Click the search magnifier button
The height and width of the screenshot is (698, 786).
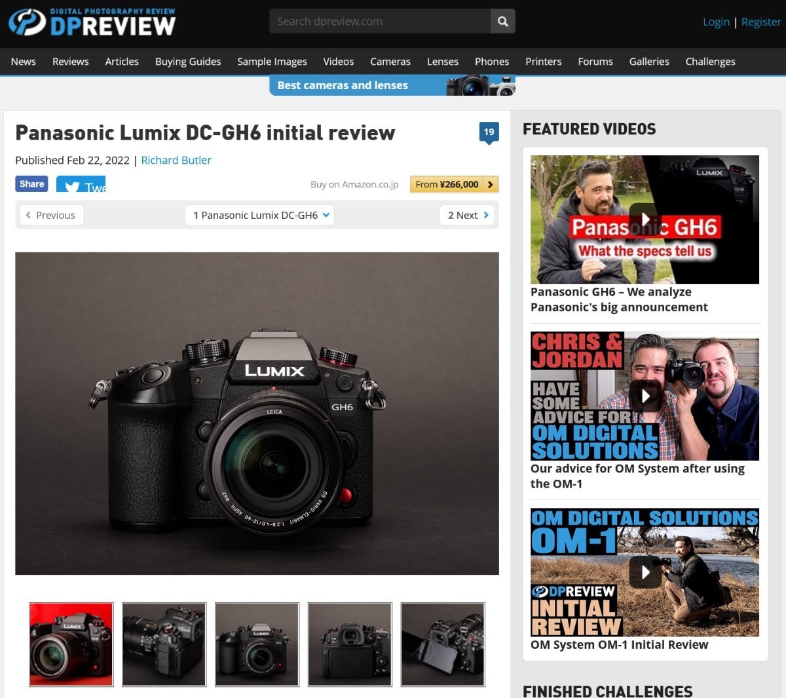503,22
